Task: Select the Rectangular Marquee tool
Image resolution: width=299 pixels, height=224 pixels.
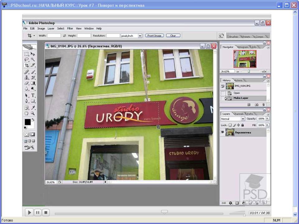Action: click(27, 54)
